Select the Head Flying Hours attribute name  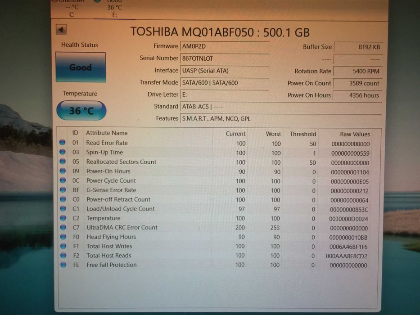click(111, 237)
